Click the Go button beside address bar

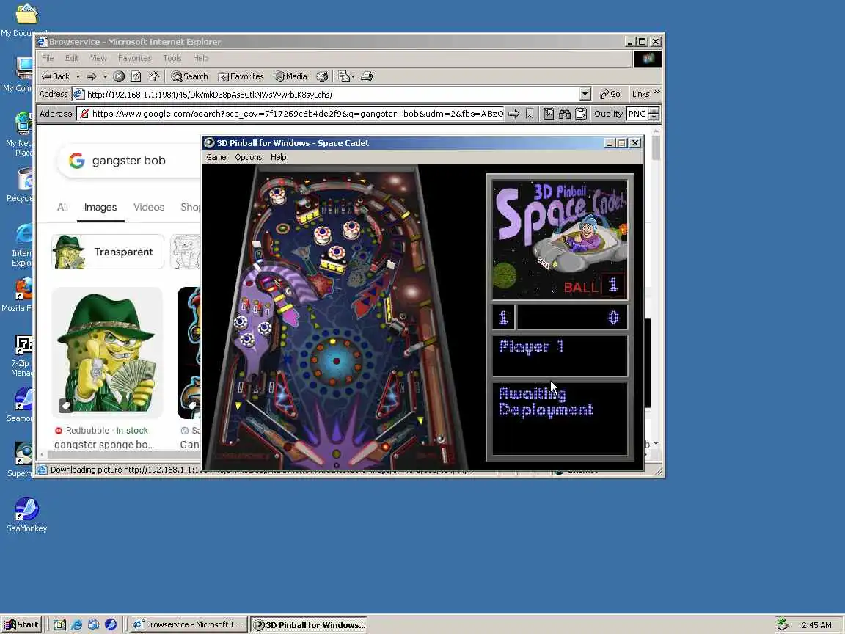tap(610, 95)
